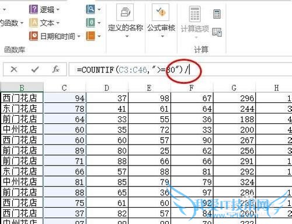Viewport: 292px width, 224px height.
Task: Open the Lookup and Reference functions icon
Action: 91,9
